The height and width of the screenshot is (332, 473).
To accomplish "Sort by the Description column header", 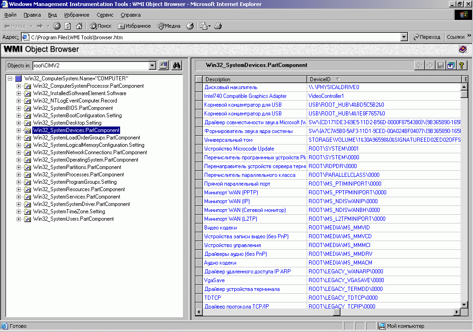I will (255, 79).
